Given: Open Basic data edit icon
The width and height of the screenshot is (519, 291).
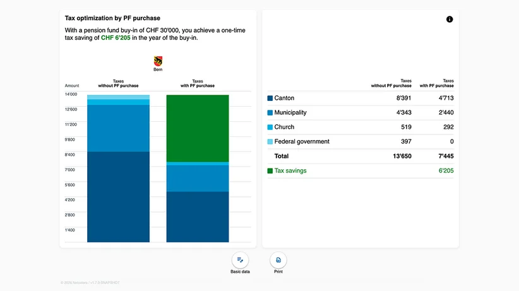Looking at the screenshot, I should pos(240,260).
